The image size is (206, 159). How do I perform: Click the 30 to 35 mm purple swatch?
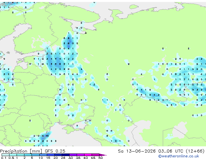point(73,155)
